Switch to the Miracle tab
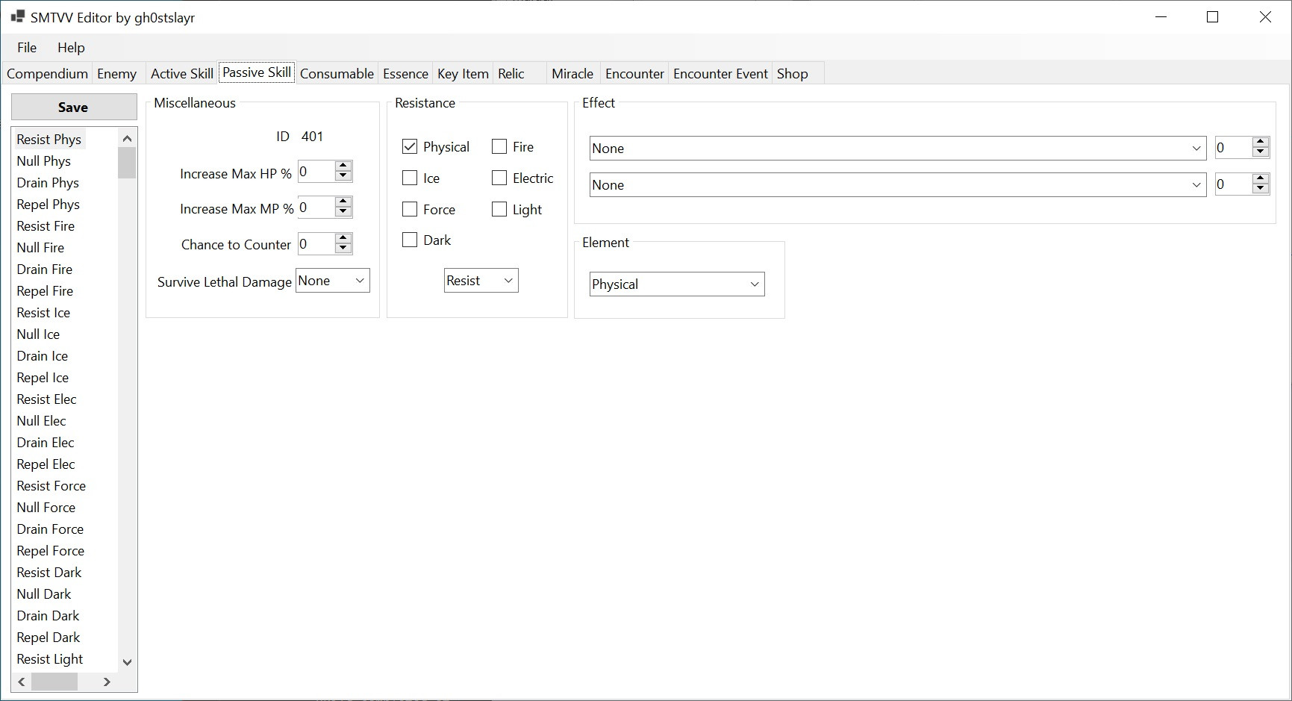 tap(572, 73)
